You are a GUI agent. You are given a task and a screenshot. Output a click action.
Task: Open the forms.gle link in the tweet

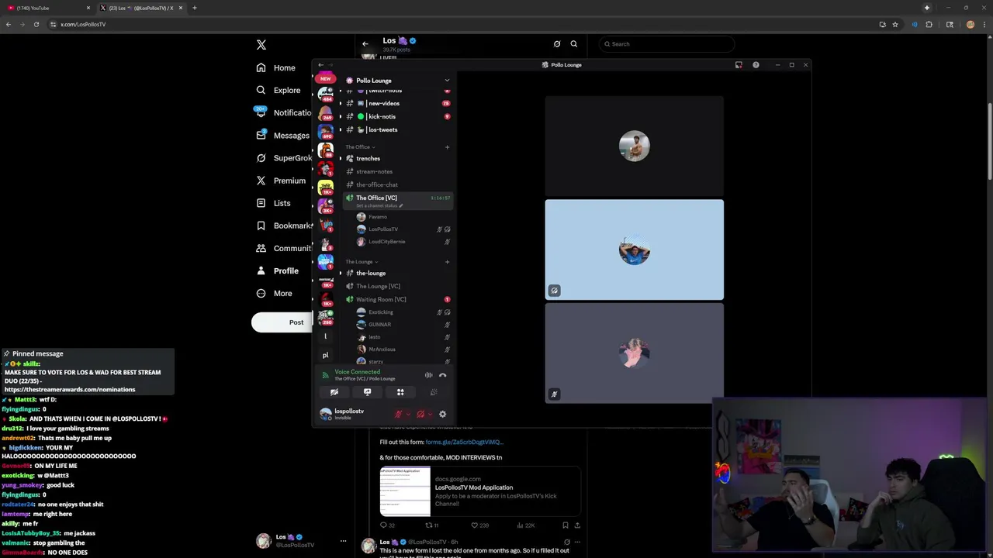click(x=464, y=442)
